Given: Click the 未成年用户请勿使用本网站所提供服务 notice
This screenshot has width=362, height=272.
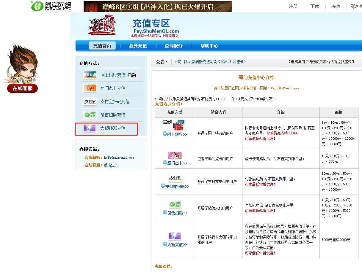Looking at the screenshot, I should pos(321,62).
